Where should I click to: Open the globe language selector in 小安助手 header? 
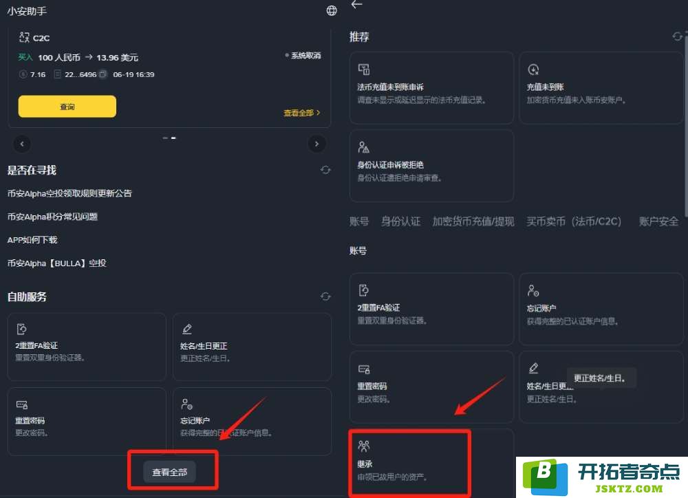tap(332, 10)
